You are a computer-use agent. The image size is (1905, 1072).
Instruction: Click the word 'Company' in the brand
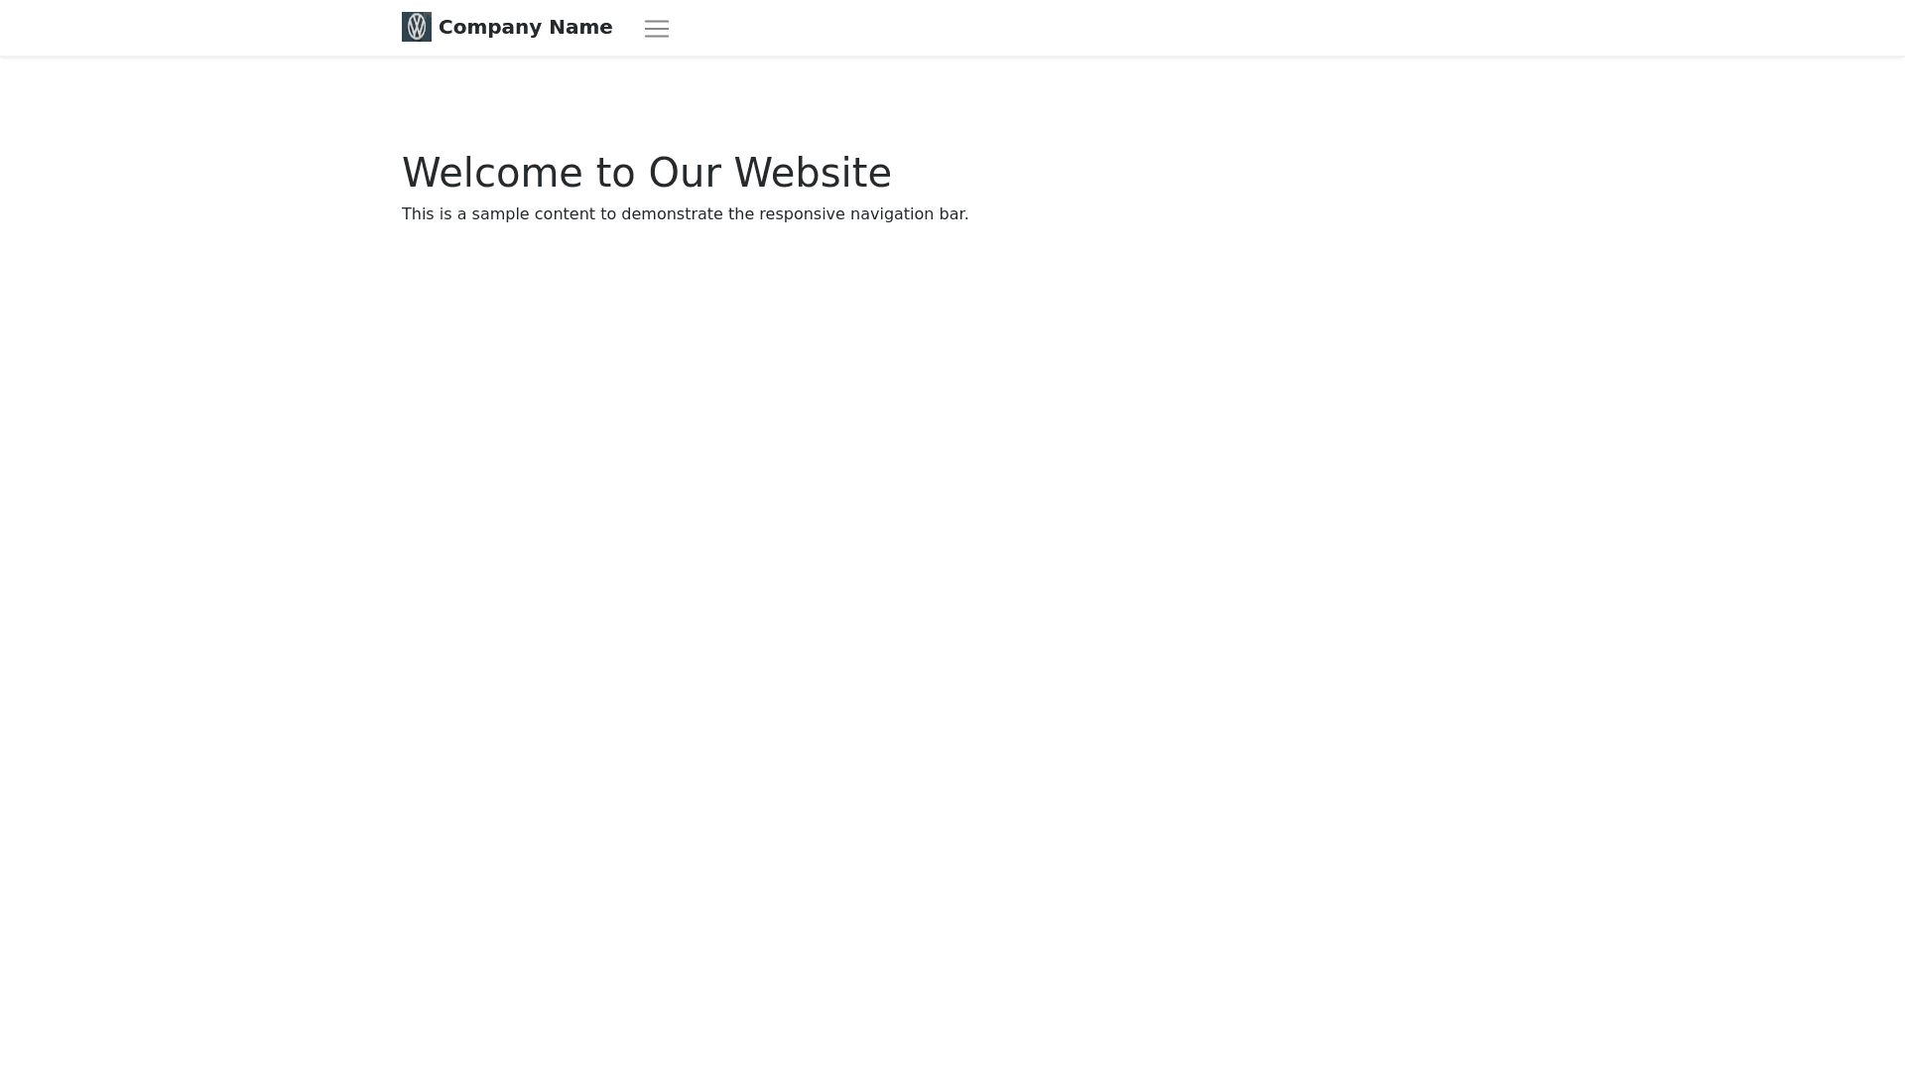click(x=491, y=28)
